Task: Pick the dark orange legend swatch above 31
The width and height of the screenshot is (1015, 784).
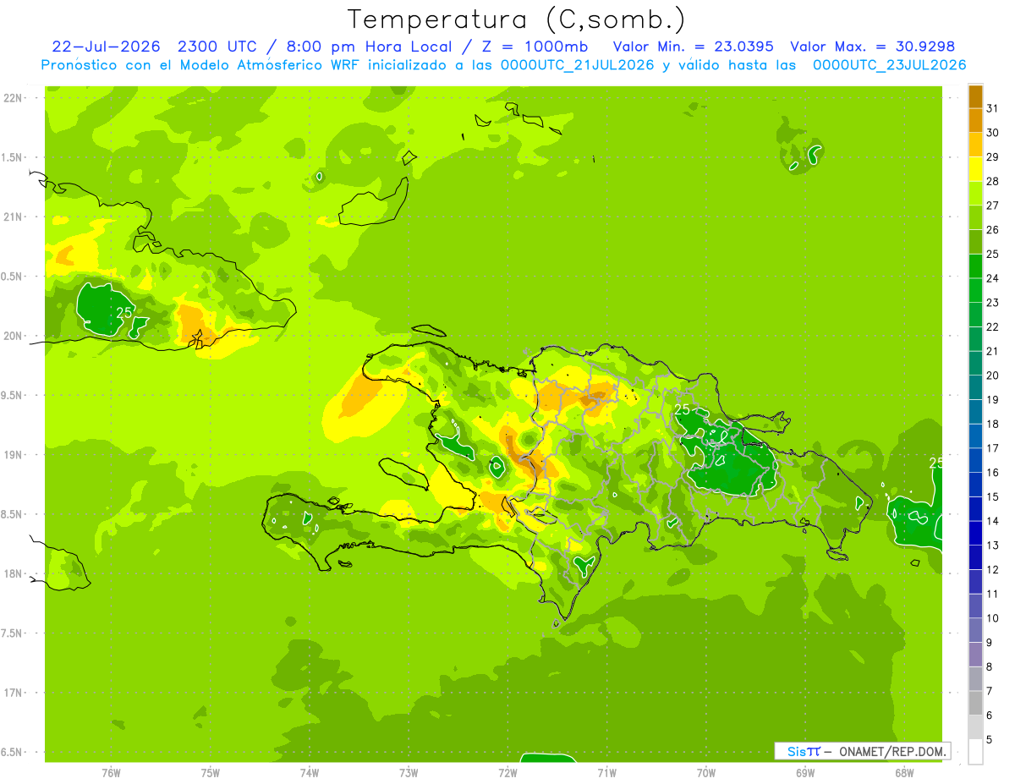Action: click(975, 96)
